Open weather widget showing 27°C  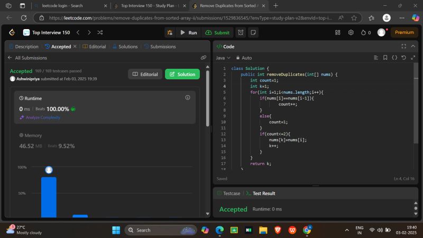point(24,230)
